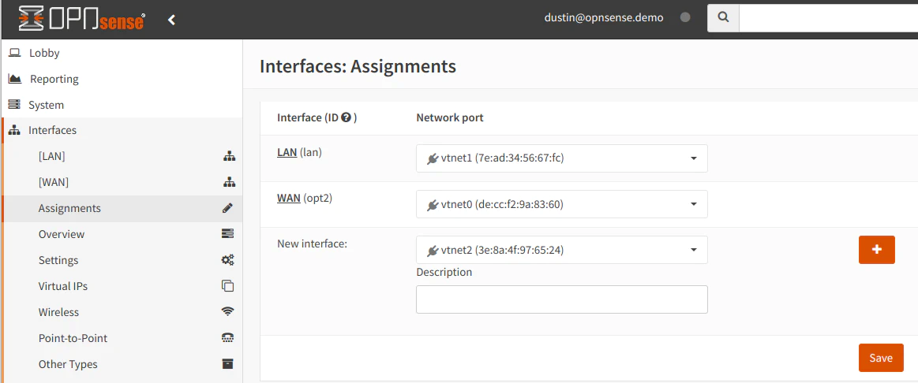The width and height of the screenshot is (918, 383).
Task: Open the Lobby menu
Action: click(x=44, y=53)
